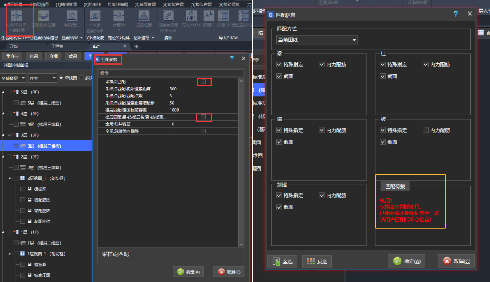
Task: Click the YJK板匹配结果 icon
Action: 95,17
